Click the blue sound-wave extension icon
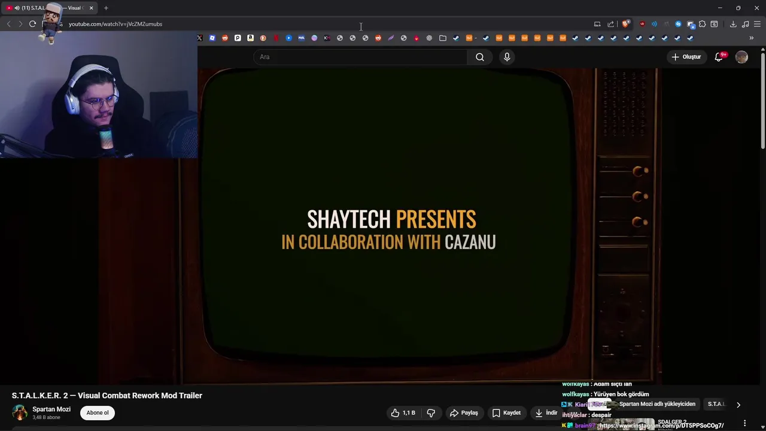Viewport: 766px width, 431px height. [654, 24]
